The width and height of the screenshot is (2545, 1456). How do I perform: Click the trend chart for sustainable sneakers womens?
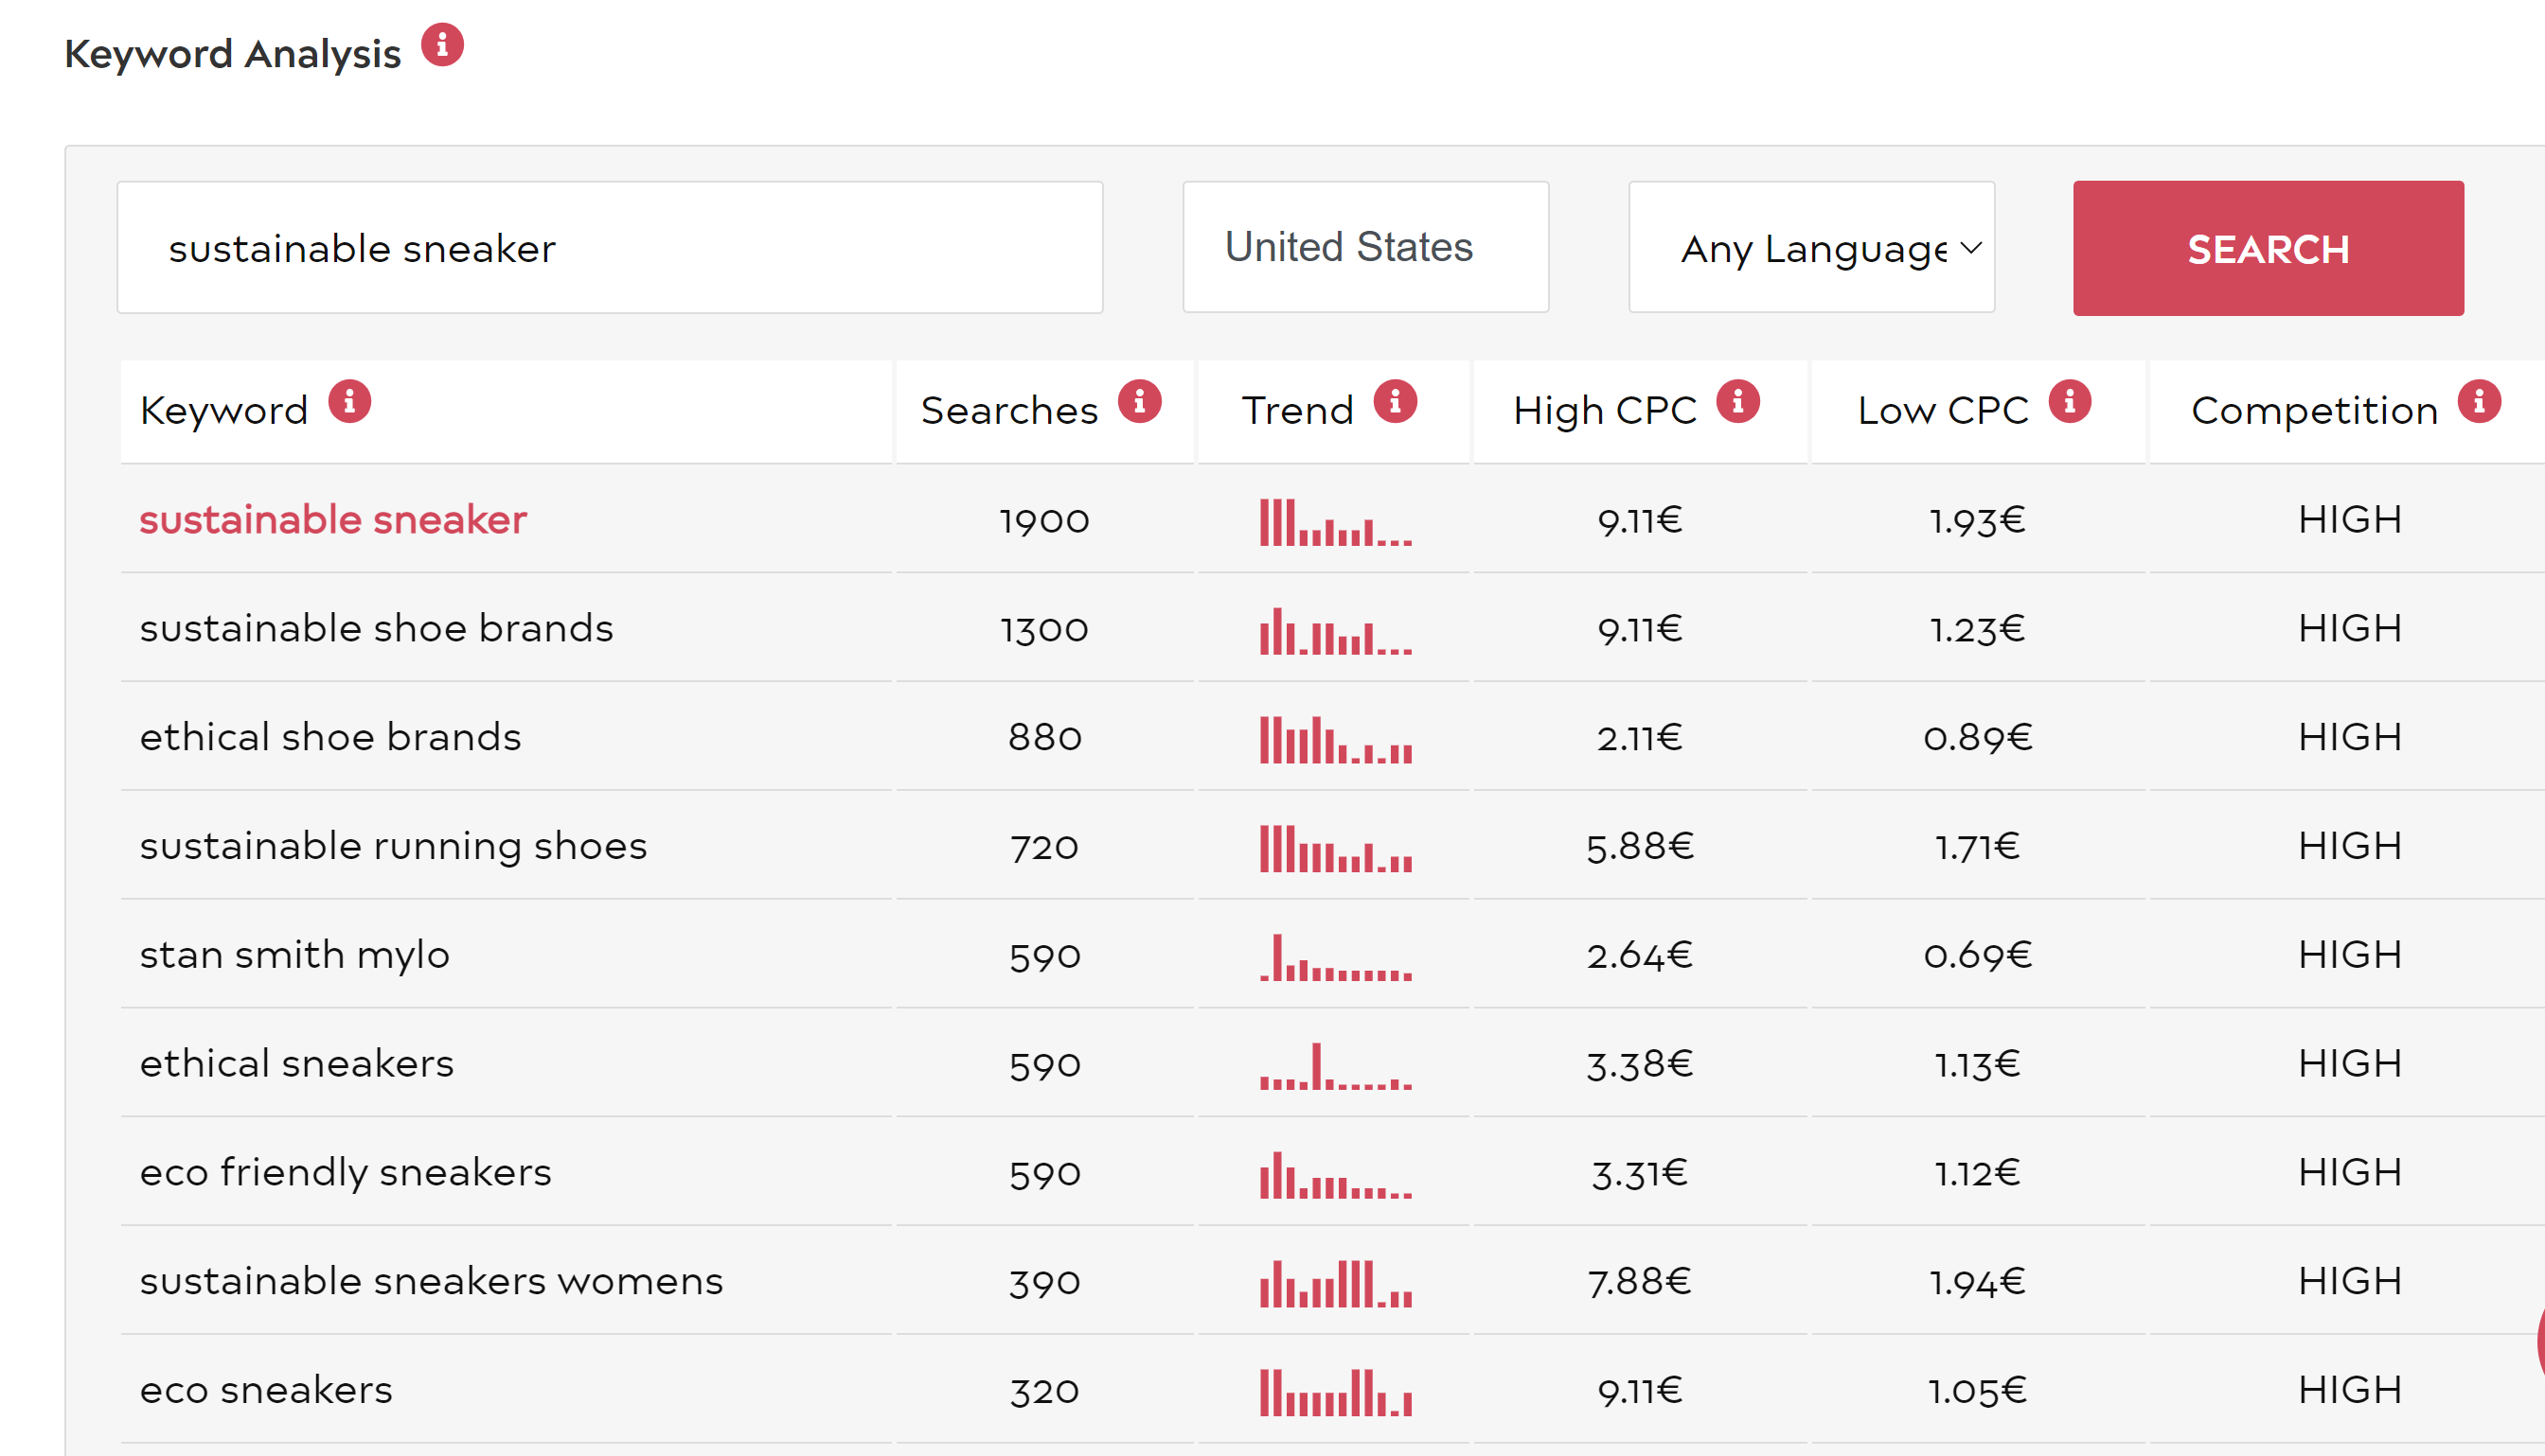pyautogui.click(x=1335, y=1285)
